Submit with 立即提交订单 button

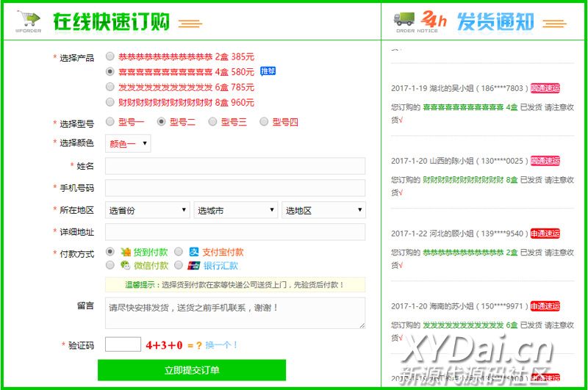point(192,370)
